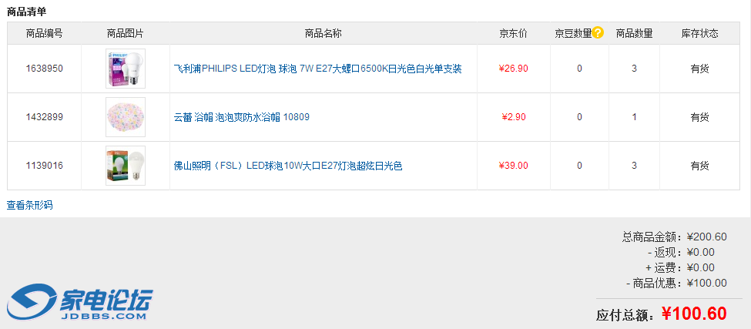Screen dimensions: 751x329
Task: Click the ¥26.90 price
Action: coord(514,69)
